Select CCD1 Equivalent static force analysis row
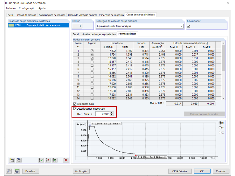Image resolution: width=235 pixels, height=176 pixels. coord(39,25)
